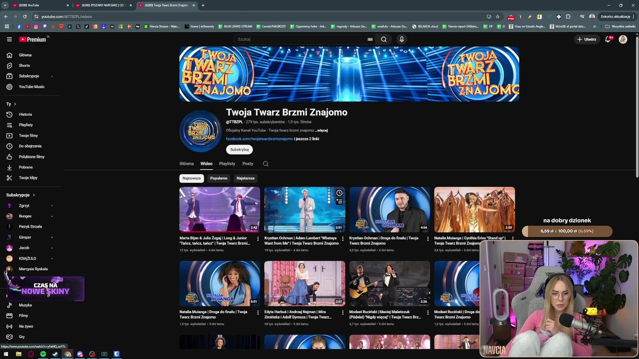The image size is (639, 359).
Task: Click the YouTube Premium logo
Action: pos(33,39)
